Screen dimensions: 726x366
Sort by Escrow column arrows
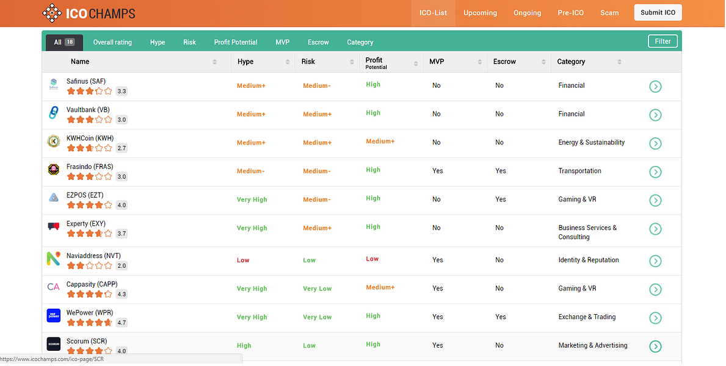[543, 62]
